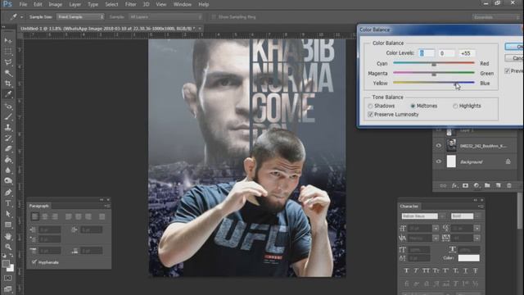Image resolution: width=524 pixels, height=295 pixels.
Task: Open the File menu
Action: click(x=23, y=4)
